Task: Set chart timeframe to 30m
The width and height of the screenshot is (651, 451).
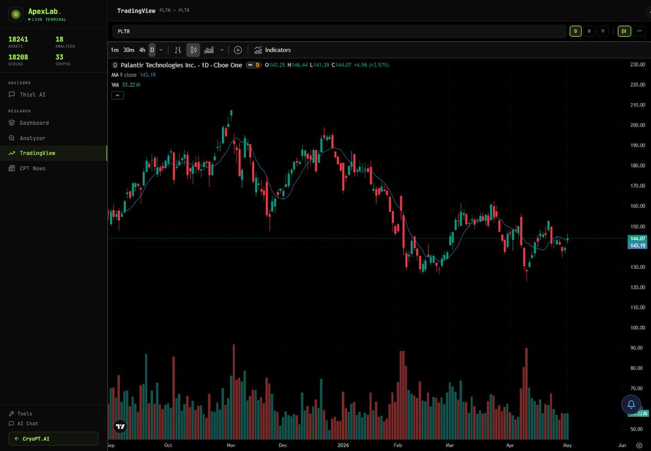Action: point(129,50)
